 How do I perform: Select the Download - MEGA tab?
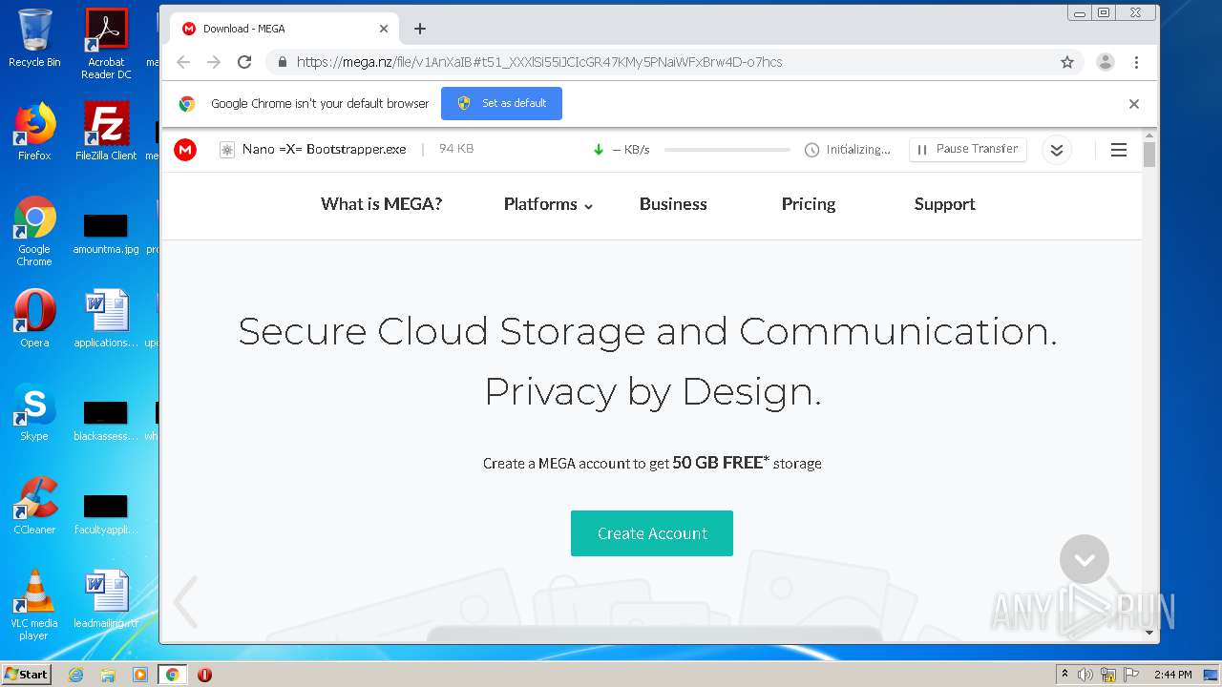click(x=284, y=29)
